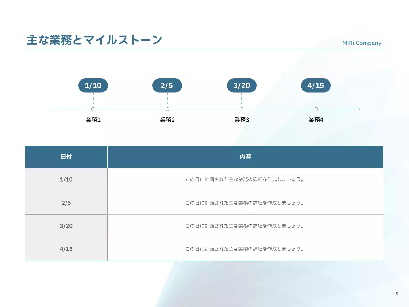
Task: Select the timeline circle under 2/5
Action: click(167, 109)
